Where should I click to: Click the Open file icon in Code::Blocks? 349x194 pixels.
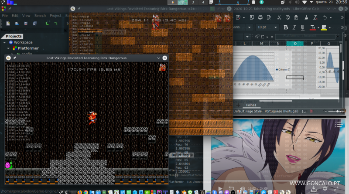[x=17, y=24]
